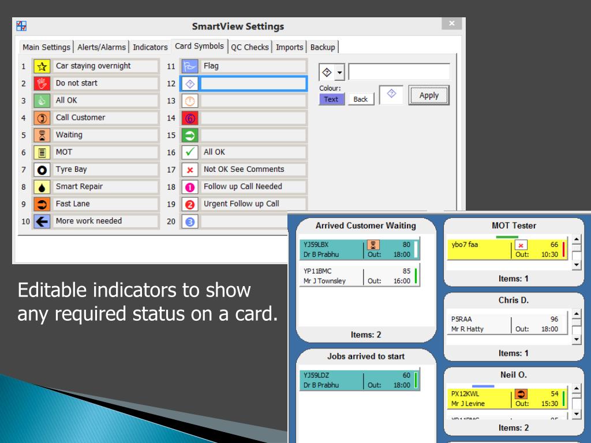The height and width of the screenshot is (443, 591).
Task: Click the Fast Lane icon on PX12KWL card
Action: click(x=521, y=394)
